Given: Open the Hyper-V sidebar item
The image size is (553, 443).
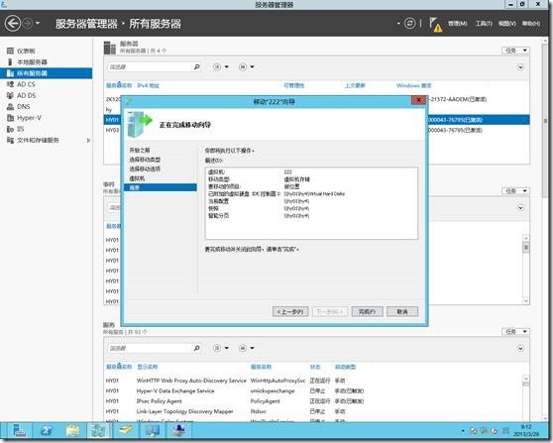Looking at the screenshot, I should [x=29, y=118].
